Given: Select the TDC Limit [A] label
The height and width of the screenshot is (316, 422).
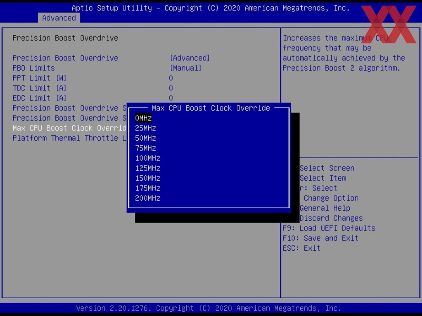Looking at the screenshot, I should click(x=39, y=88).
